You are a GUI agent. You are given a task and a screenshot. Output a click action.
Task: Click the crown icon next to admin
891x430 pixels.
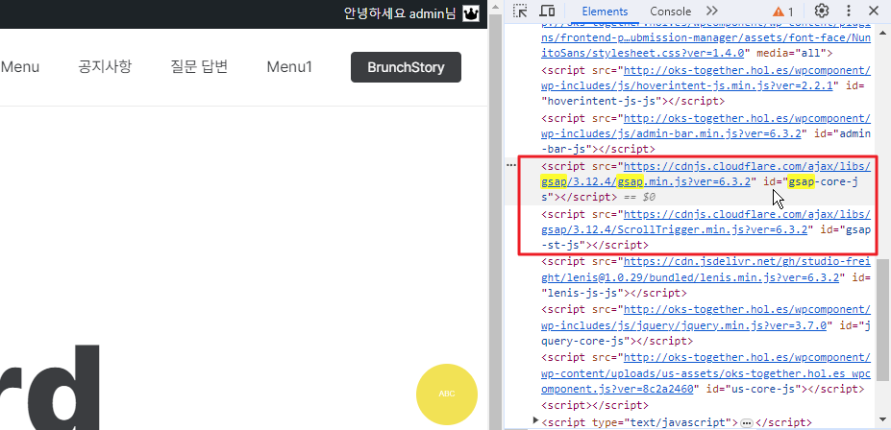coord(471,13)
